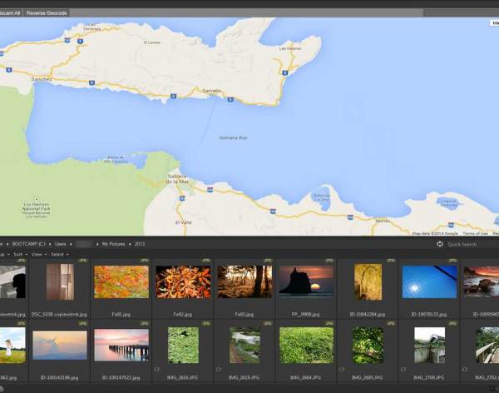Click the Laguna Redonda lake label

[x=449, y=203]
